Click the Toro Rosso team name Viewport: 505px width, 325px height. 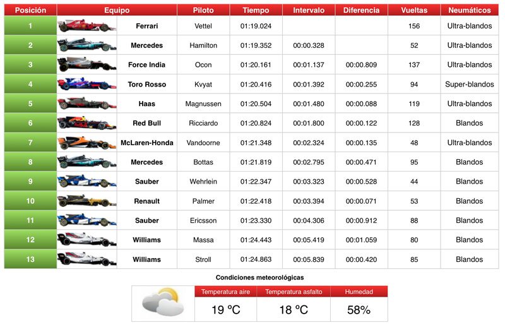tap(147, 85)
